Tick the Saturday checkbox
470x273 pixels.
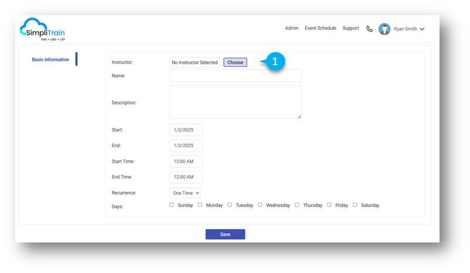(x=355, y=205)
